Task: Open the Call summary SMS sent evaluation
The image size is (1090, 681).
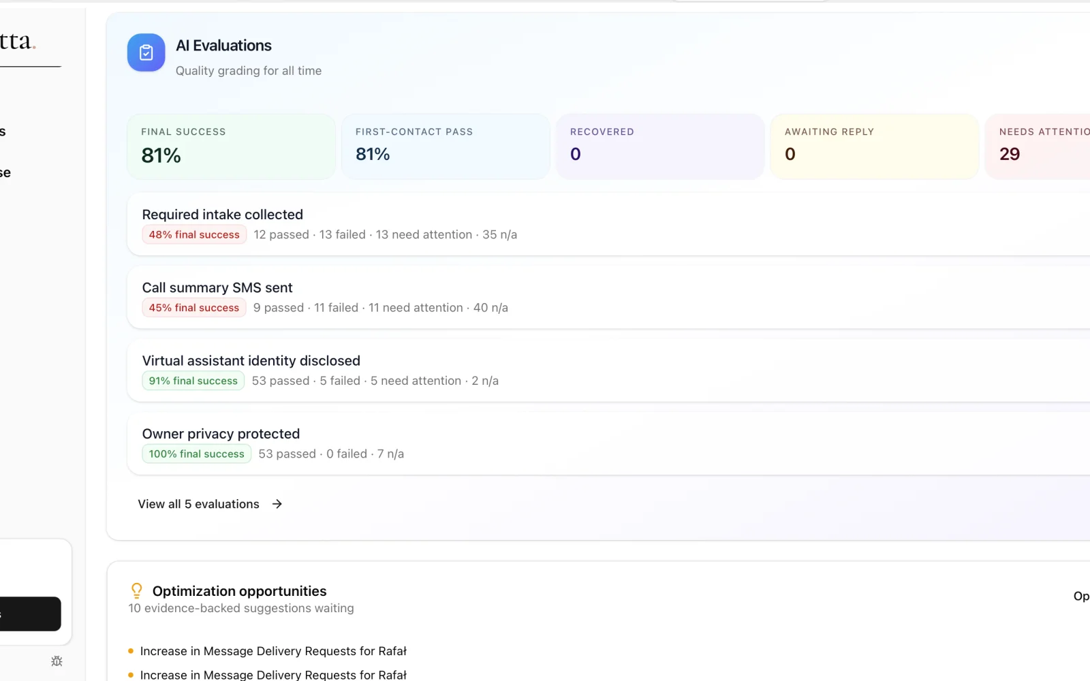Action: point(608,297)
